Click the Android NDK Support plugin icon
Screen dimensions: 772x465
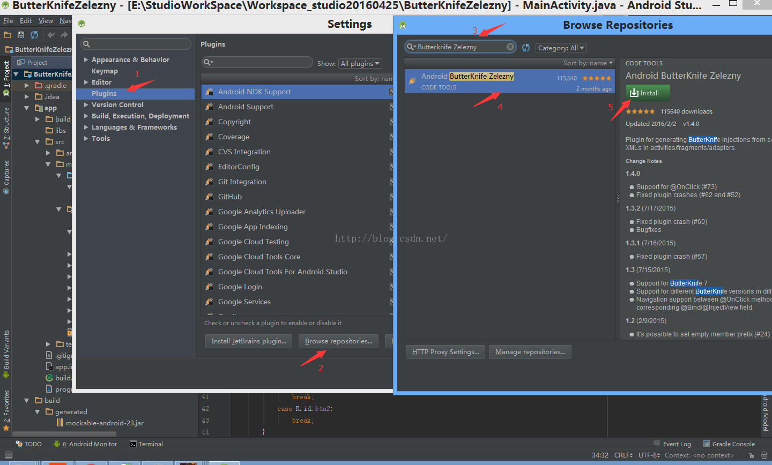pos(210,92)
